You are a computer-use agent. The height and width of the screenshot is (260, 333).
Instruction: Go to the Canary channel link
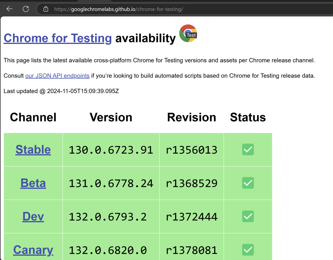click(x=33, y=250)
